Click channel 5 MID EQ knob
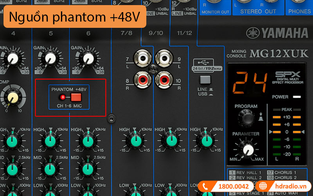 click(50, 169)
